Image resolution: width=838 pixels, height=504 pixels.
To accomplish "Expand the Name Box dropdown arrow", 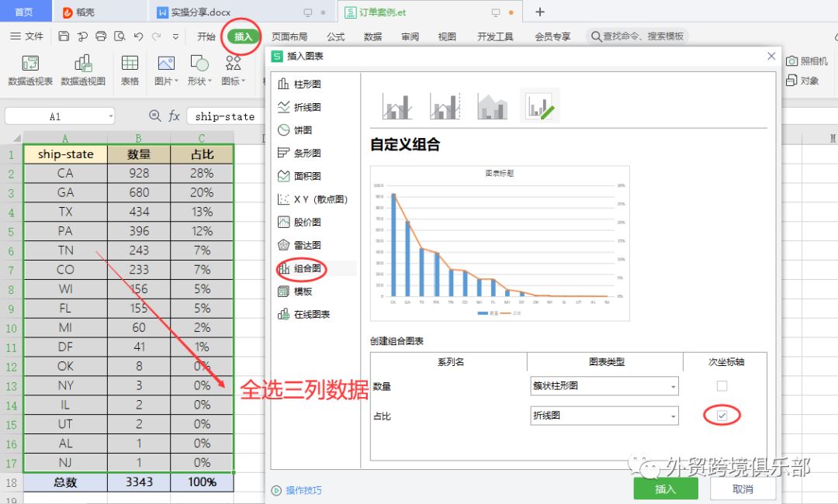I will pyautogui.click(x=111, y=116).
